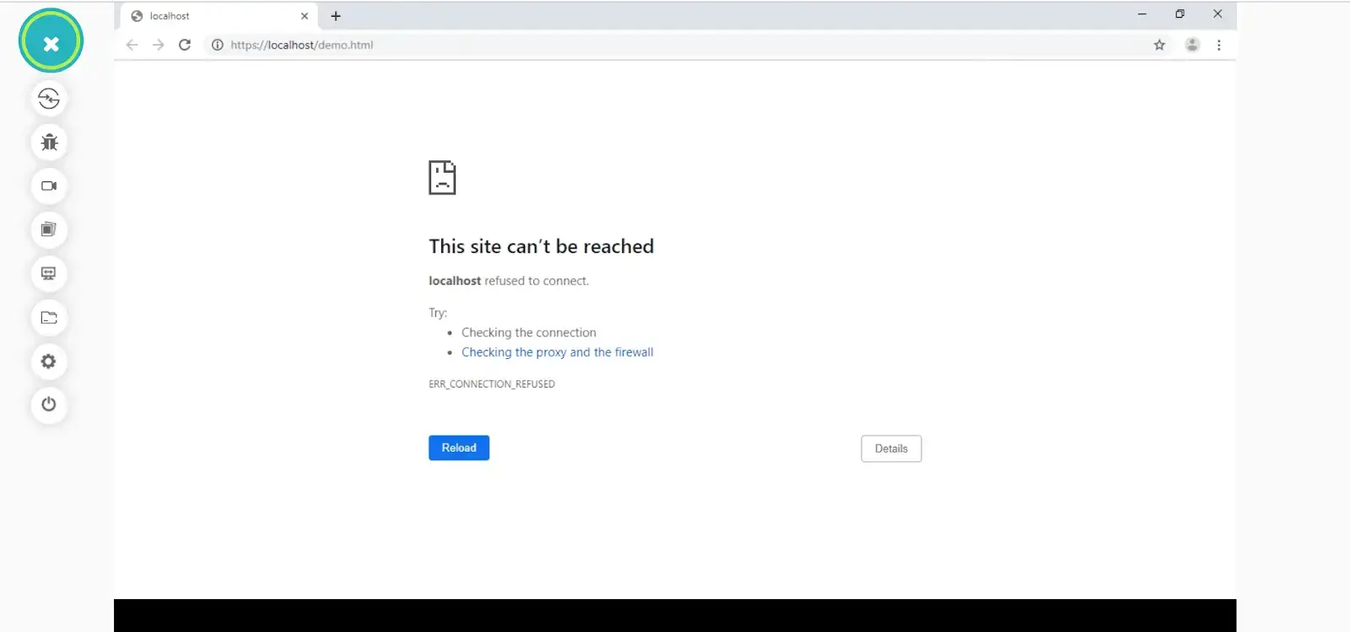Click the switch browser icon in sidebar
The width and height of the screenshot is (1350, 632).
pos(49,99)
